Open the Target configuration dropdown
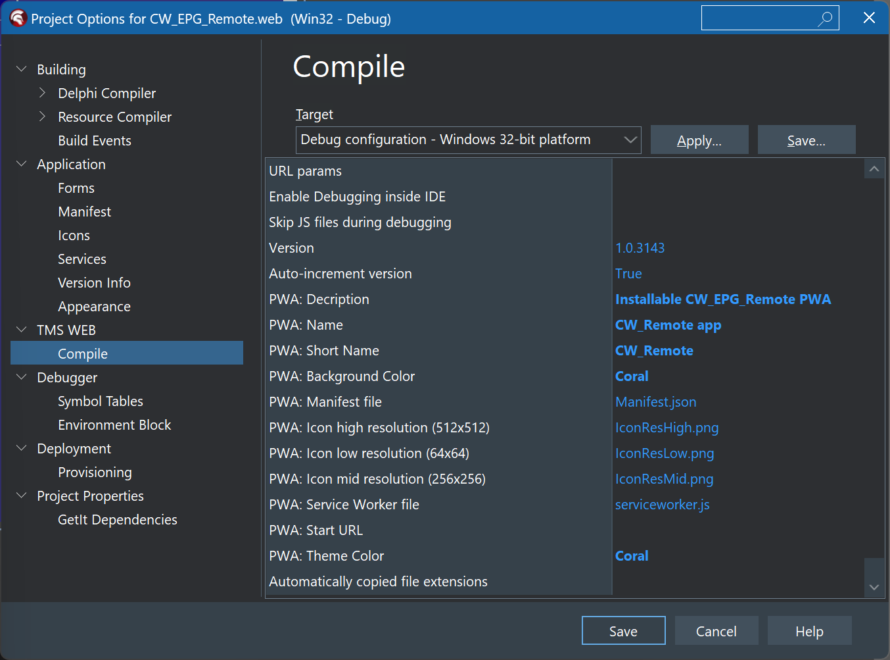The width and height of the screenshot is (890, 660). point(468,140)
